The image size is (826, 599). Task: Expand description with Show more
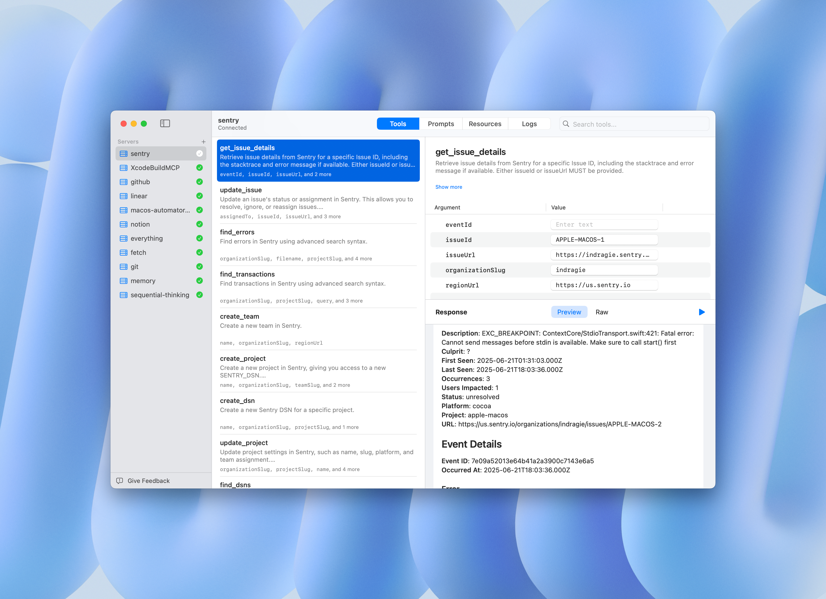coord(449,187)
